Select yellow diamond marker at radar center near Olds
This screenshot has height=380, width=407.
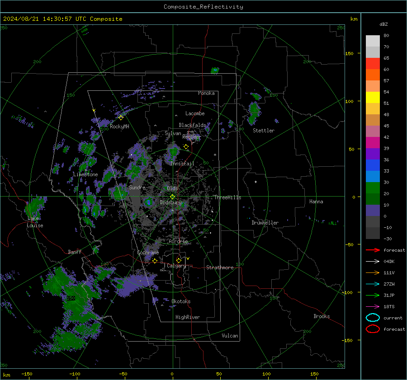[172, 197]
